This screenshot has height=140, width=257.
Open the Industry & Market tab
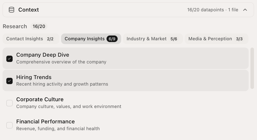153,39
